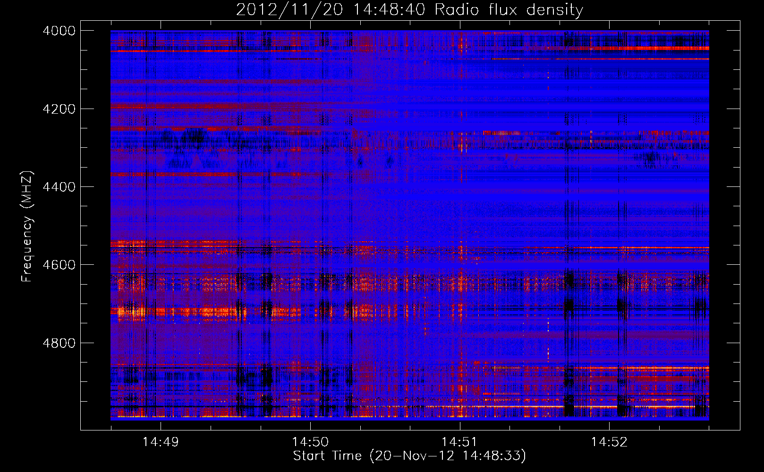
Task: Click the 14:49 time axis label
Action: tap(161, 442)
